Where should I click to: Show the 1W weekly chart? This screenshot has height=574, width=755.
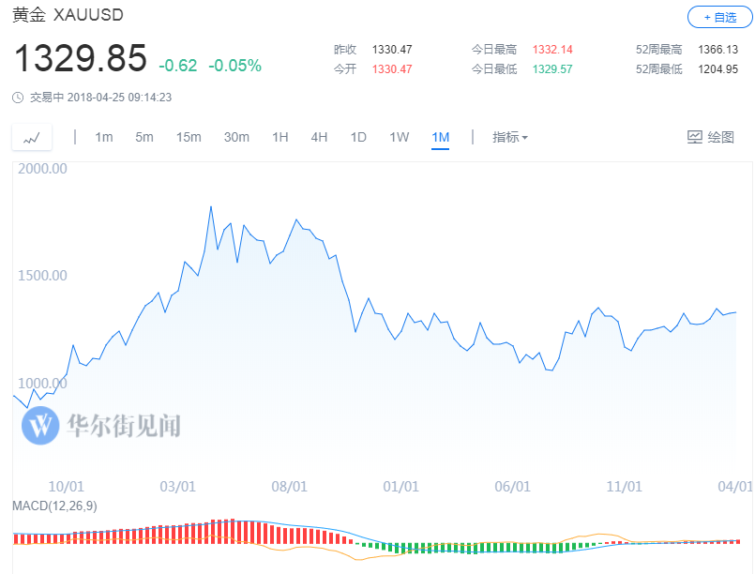tap(400, 137)
